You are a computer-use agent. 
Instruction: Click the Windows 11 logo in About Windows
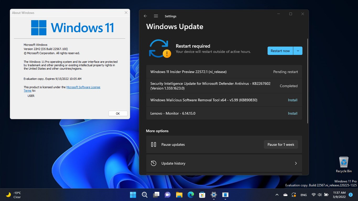pos(39,28)
